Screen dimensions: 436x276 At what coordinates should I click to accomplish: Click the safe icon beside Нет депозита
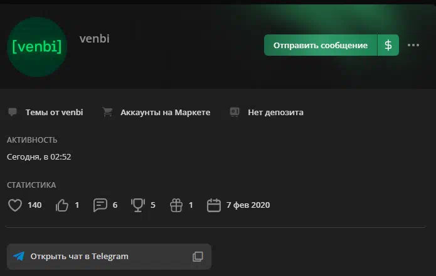click(x=235, y=112)
